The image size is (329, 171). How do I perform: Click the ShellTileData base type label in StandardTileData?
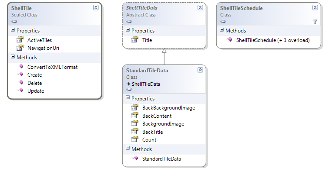(146, 84)
